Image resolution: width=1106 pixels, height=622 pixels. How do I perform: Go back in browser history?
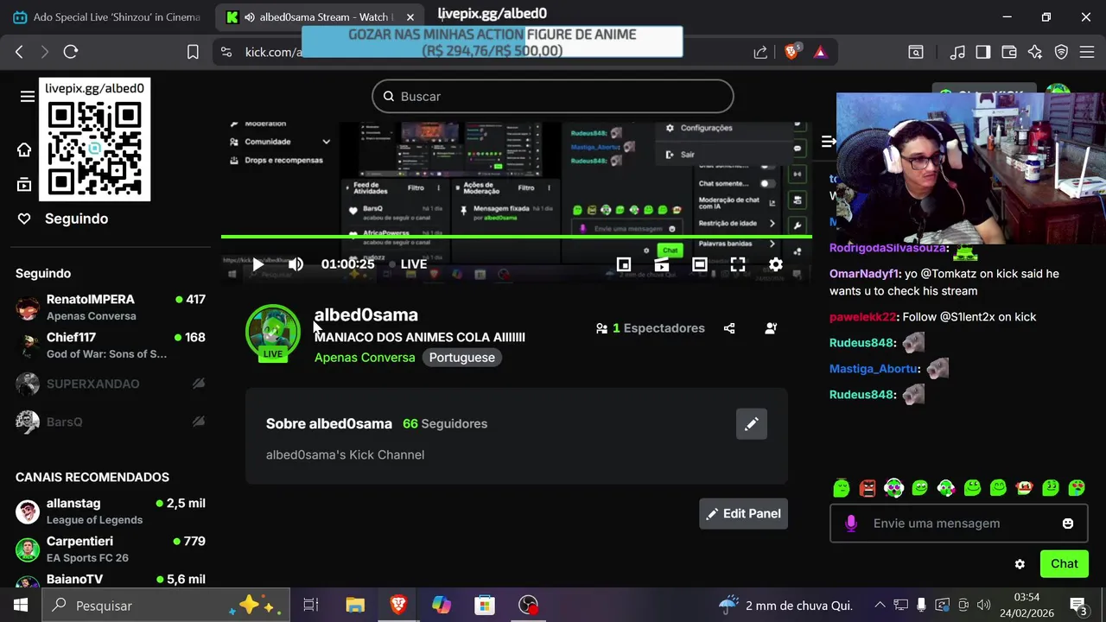point(19,52)
